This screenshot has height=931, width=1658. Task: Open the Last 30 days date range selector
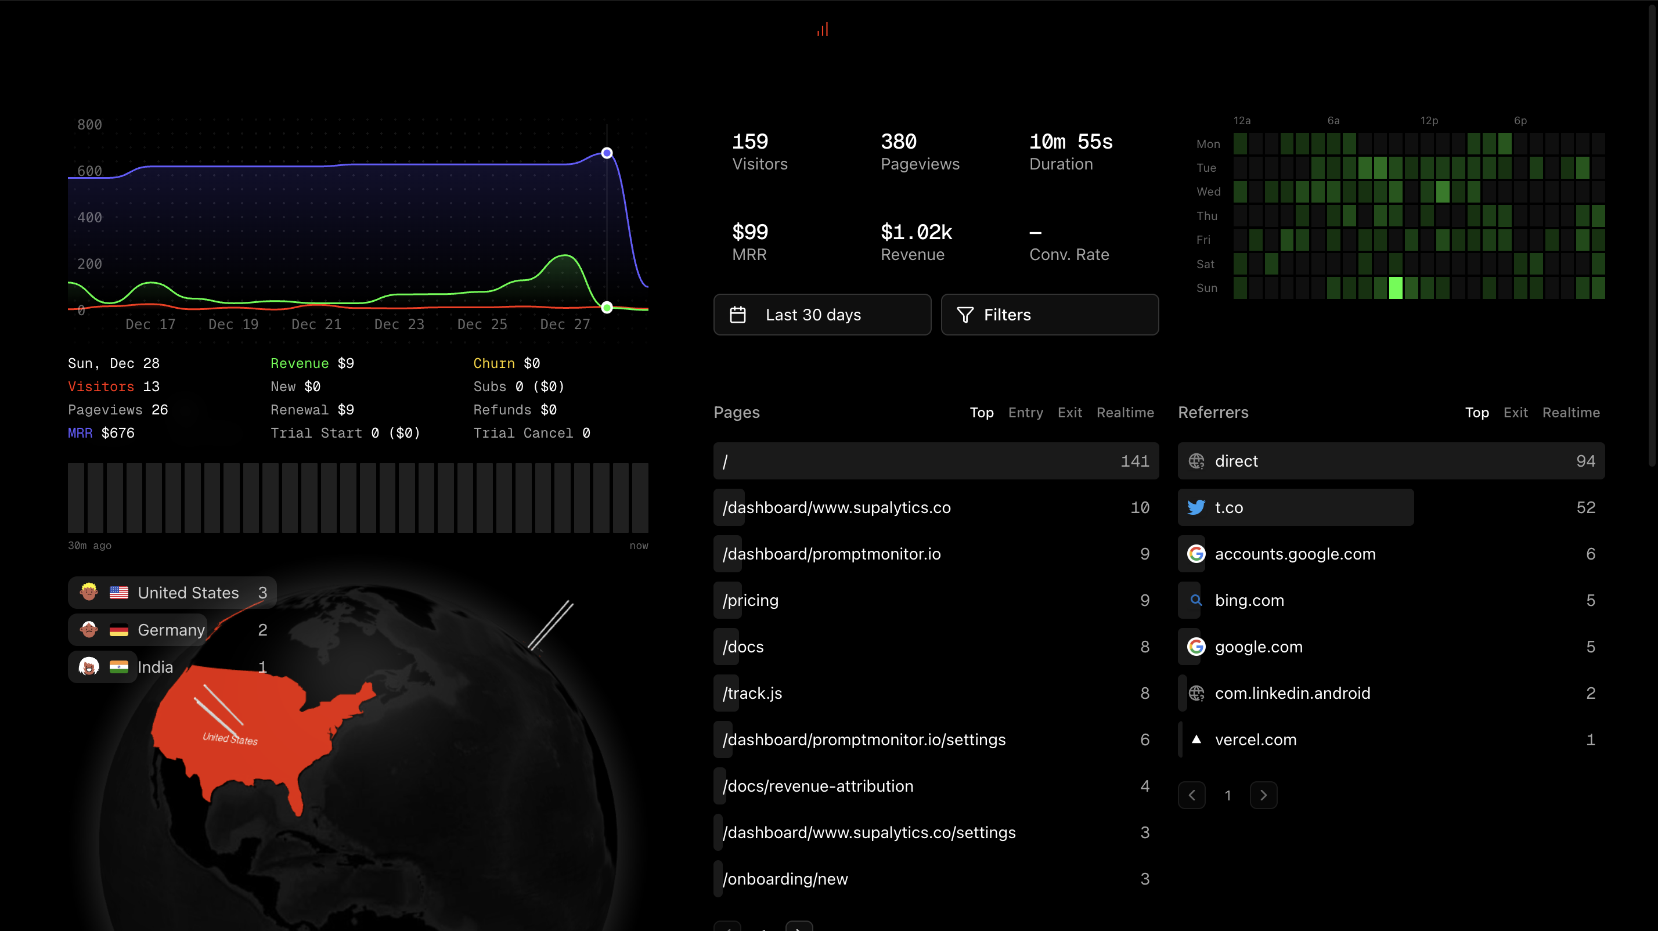coord(822,315)
